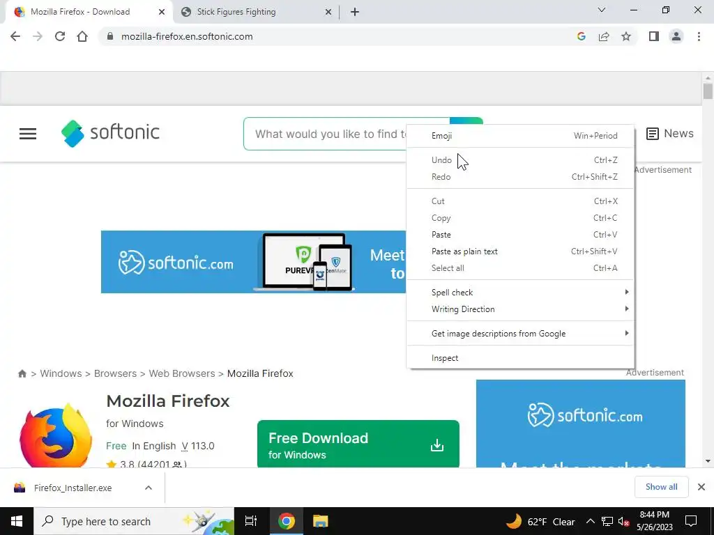This screenshot has width=714, height=535.
Task: Choose Paste from context menu
Action: pyautogui.click(x=520, y=235)
